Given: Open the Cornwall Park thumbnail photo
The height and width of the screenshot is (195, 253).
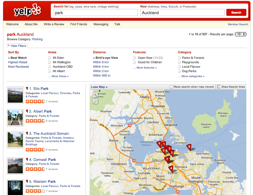Looking at the screenshot, I should [x=15, y=166].
